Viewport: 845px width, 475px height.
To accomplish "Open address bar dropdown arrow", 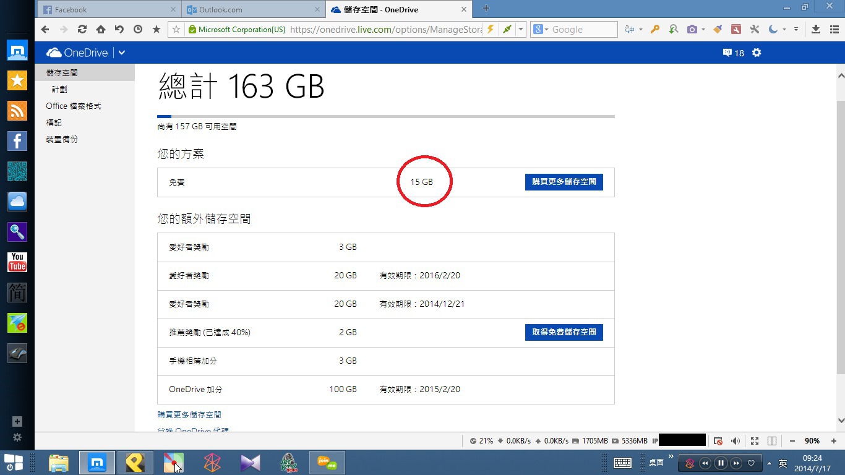I will (521, 29).
